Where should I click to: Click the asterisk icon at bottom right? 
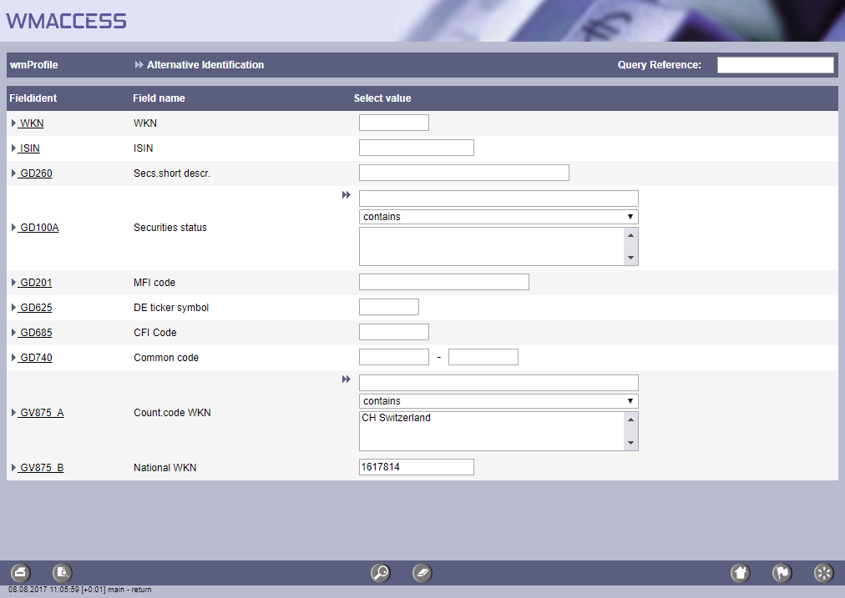click(x=823, y=573)
